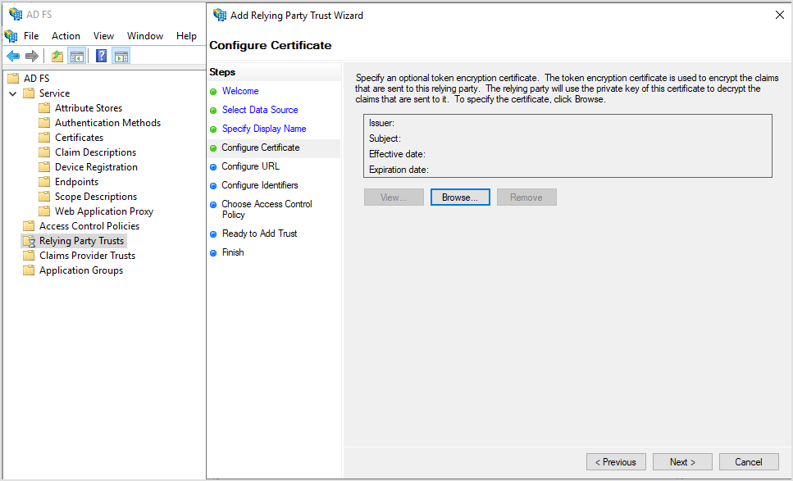Click the Back navigation arrow in the toolbar
Viewport: 793px width, 481px height.
(x=12, y=55)
